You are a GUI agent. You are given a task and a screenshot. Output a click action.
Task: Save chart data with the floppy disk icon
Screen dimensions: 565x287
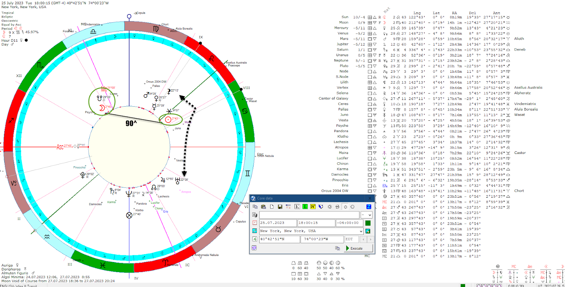pos(280,207)
